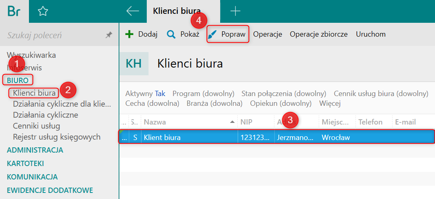Change the Aktywny Tak filter
Image resolution: width=435 pixels, height=199 pixels.
[x=146, y=94]
